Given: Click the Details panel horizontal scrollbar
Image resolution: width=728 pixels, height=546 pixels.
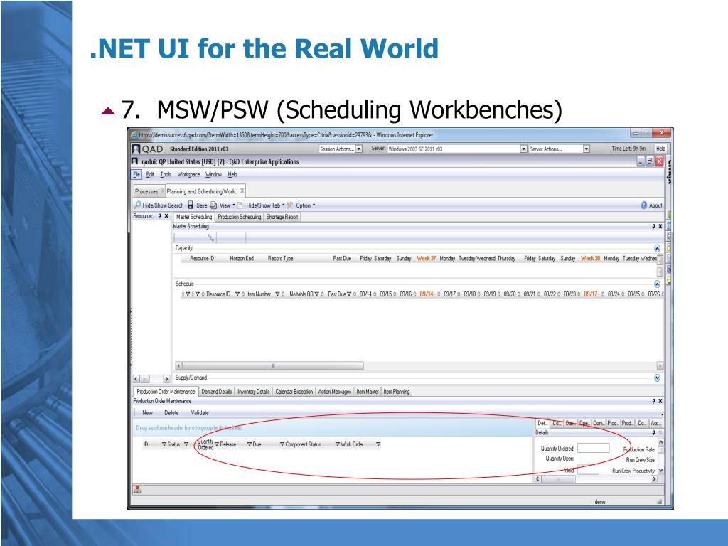Looking at the screenshot, I should click(559, 478).
